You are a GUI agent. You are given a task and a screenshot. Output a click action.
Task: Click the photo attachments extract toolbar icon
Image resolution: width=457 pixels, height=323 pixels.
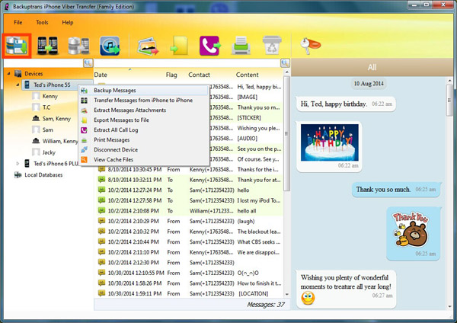point(148,46)
